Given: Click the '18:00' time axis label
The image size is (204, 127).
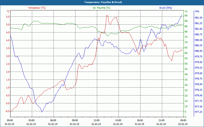Looking at the screenshot, I should tap(140, 120).
